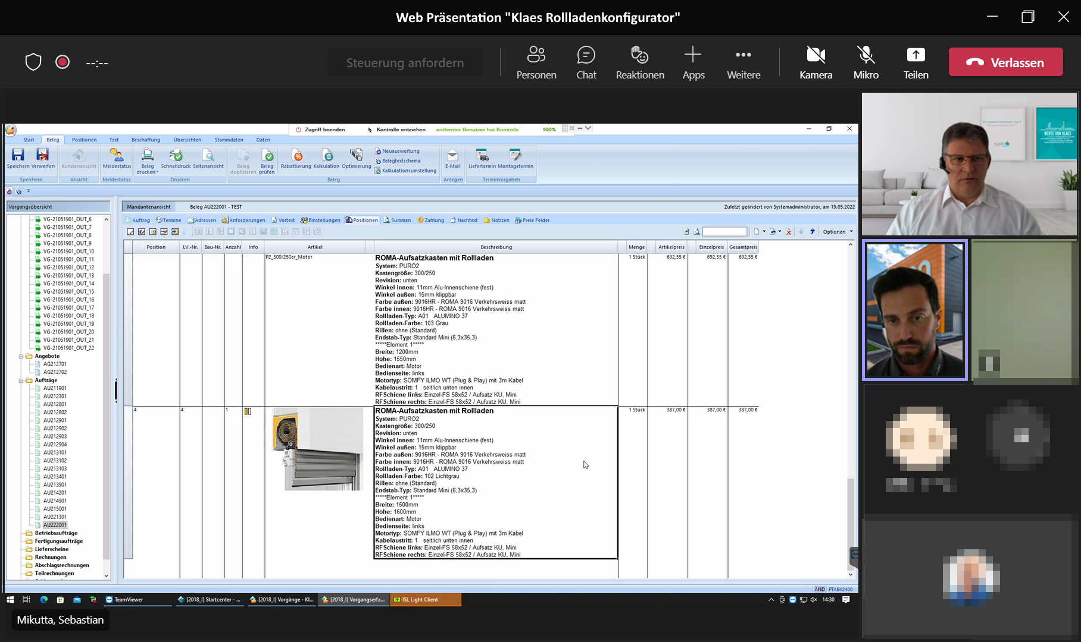Click the Mandantenansicht button
This screenshot has width=1081, height=642.
pyautogui.click(x=148, y=207)
